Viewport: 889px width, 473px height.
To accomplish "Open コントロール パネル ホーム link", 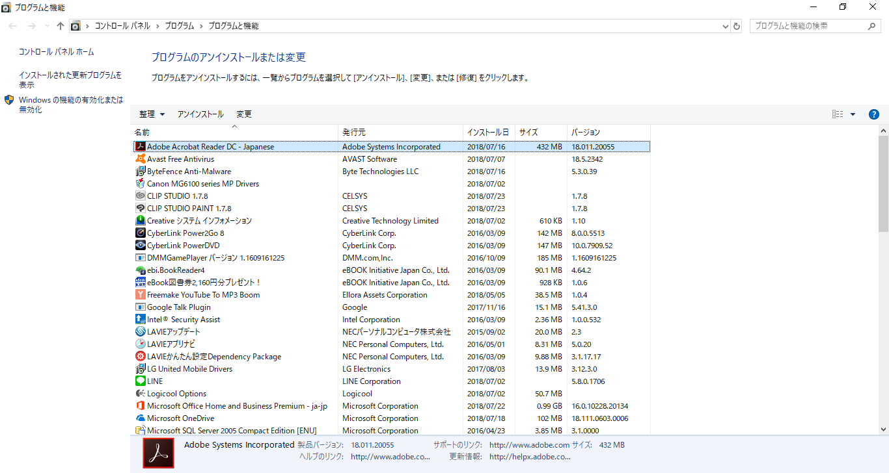I will coord(57,52).
